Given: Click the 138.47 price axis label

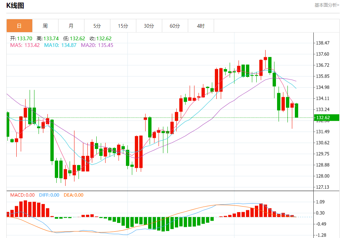Looking at the screenshot, I should pos(323,43).
